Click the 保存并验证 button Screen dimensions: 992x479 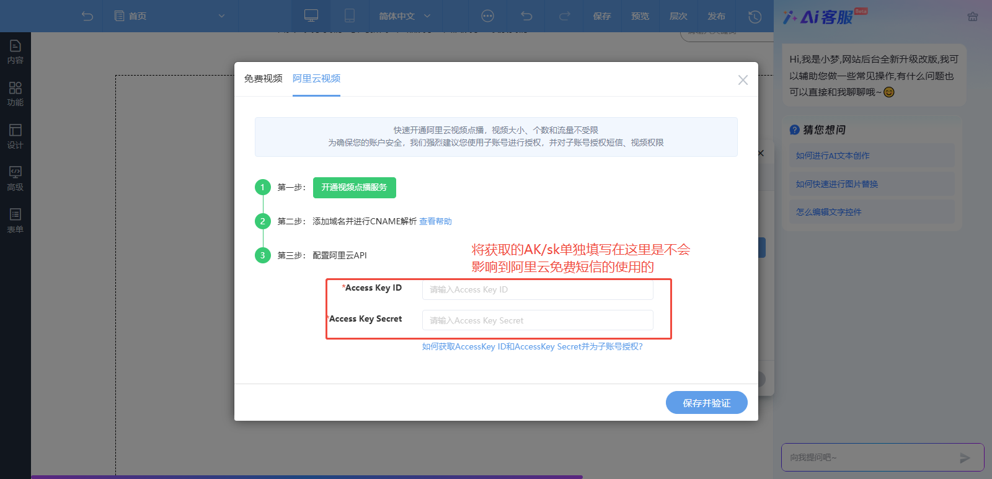point(707,403)
